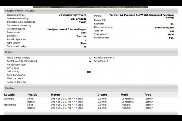
Task: Click the Opties section header
Action: [9, 52]
